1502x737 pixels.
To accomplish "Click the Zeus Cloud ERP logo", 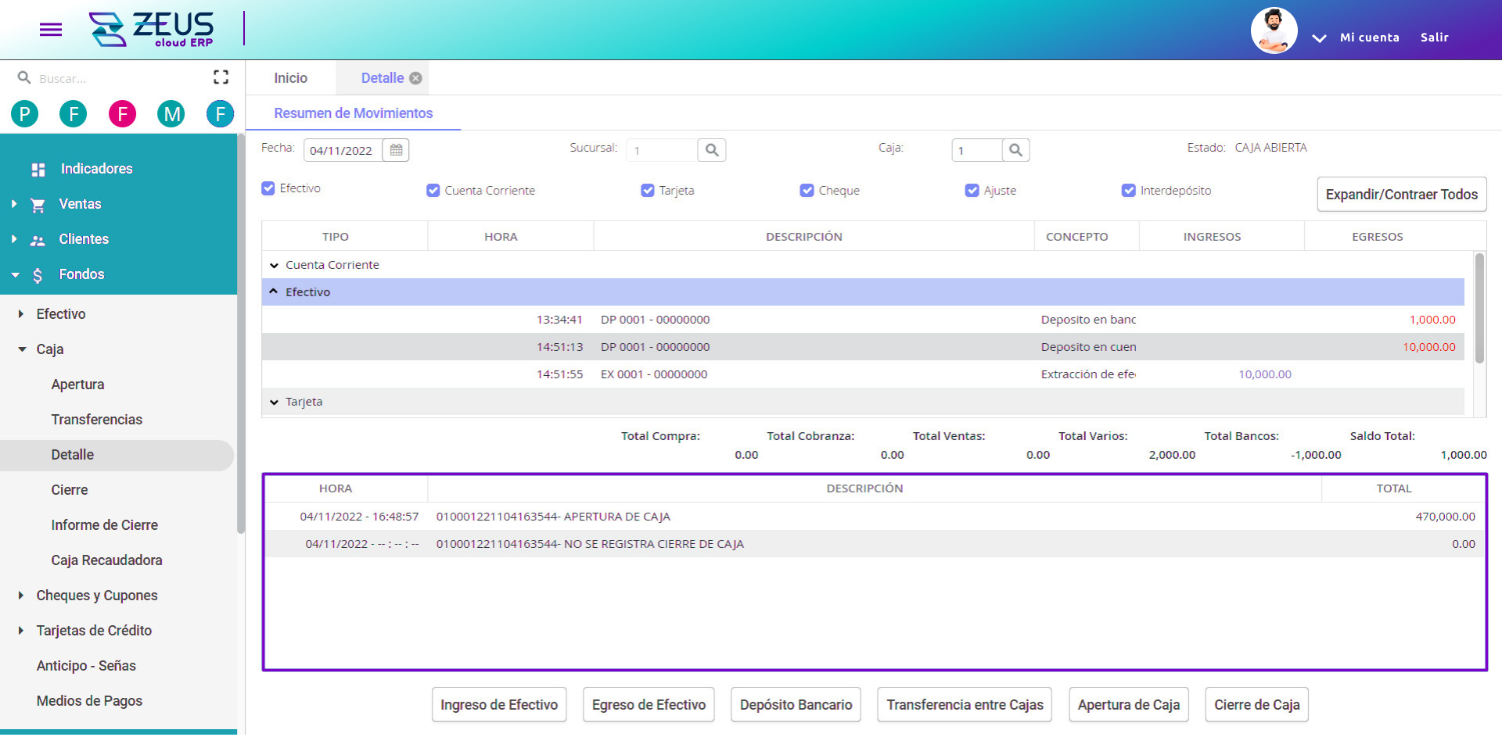I will pos(153,29).
